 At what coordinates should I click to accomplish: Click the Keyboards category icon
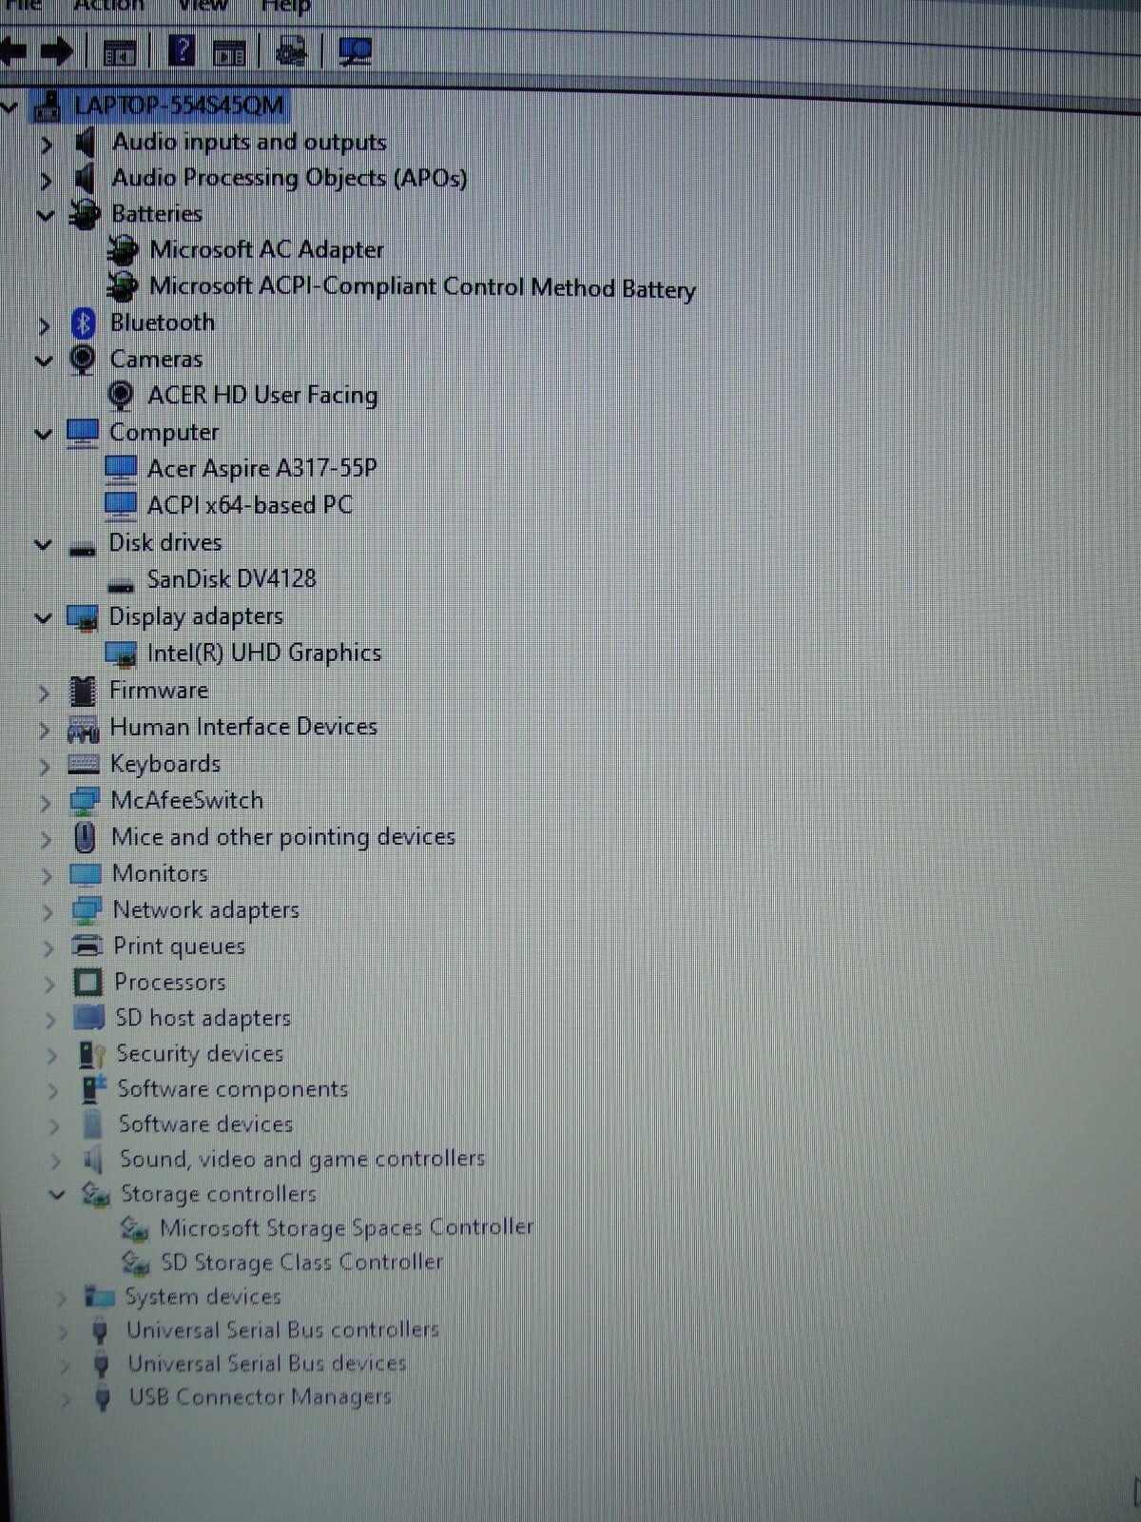tap(83, 764)
